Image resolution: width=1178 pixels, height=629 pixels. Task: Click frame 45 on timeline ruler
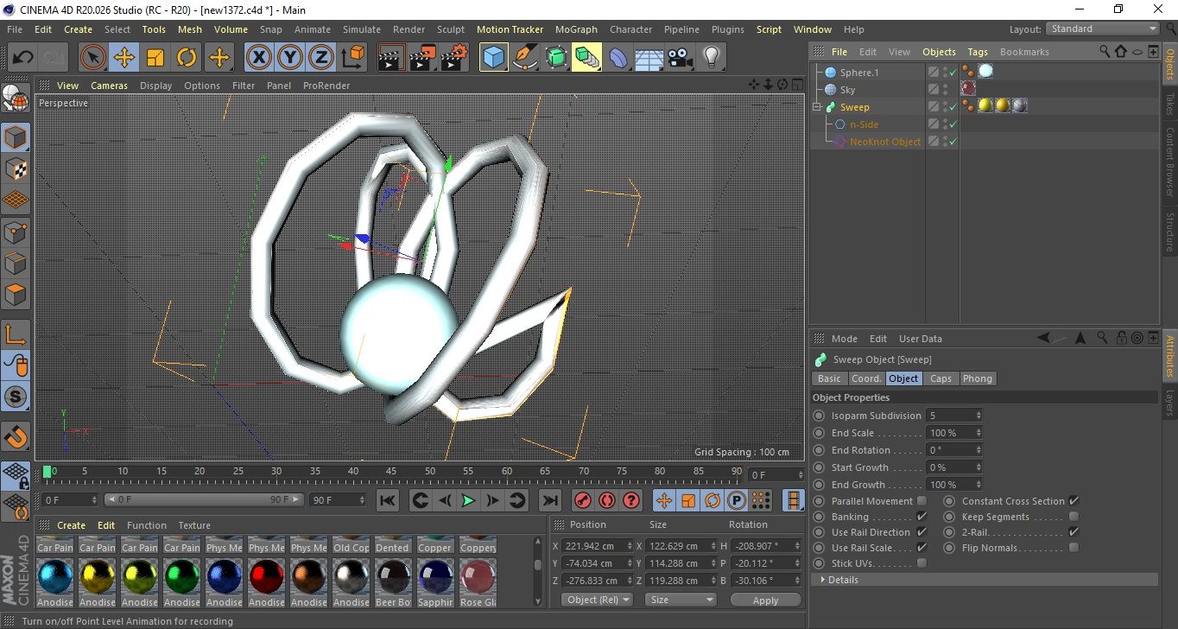[x=391, y=472]
